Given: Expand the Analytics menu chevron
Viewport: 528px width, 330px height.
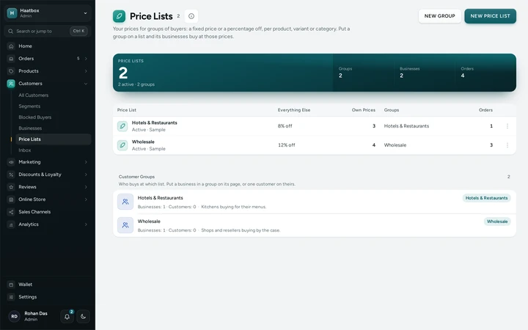Looking at the screenshot, I should point(86,224).
